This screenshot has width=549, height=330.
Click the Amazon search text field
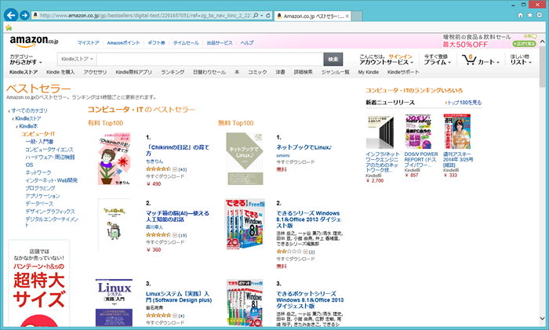pyautogui.click(x=209, y=59)
